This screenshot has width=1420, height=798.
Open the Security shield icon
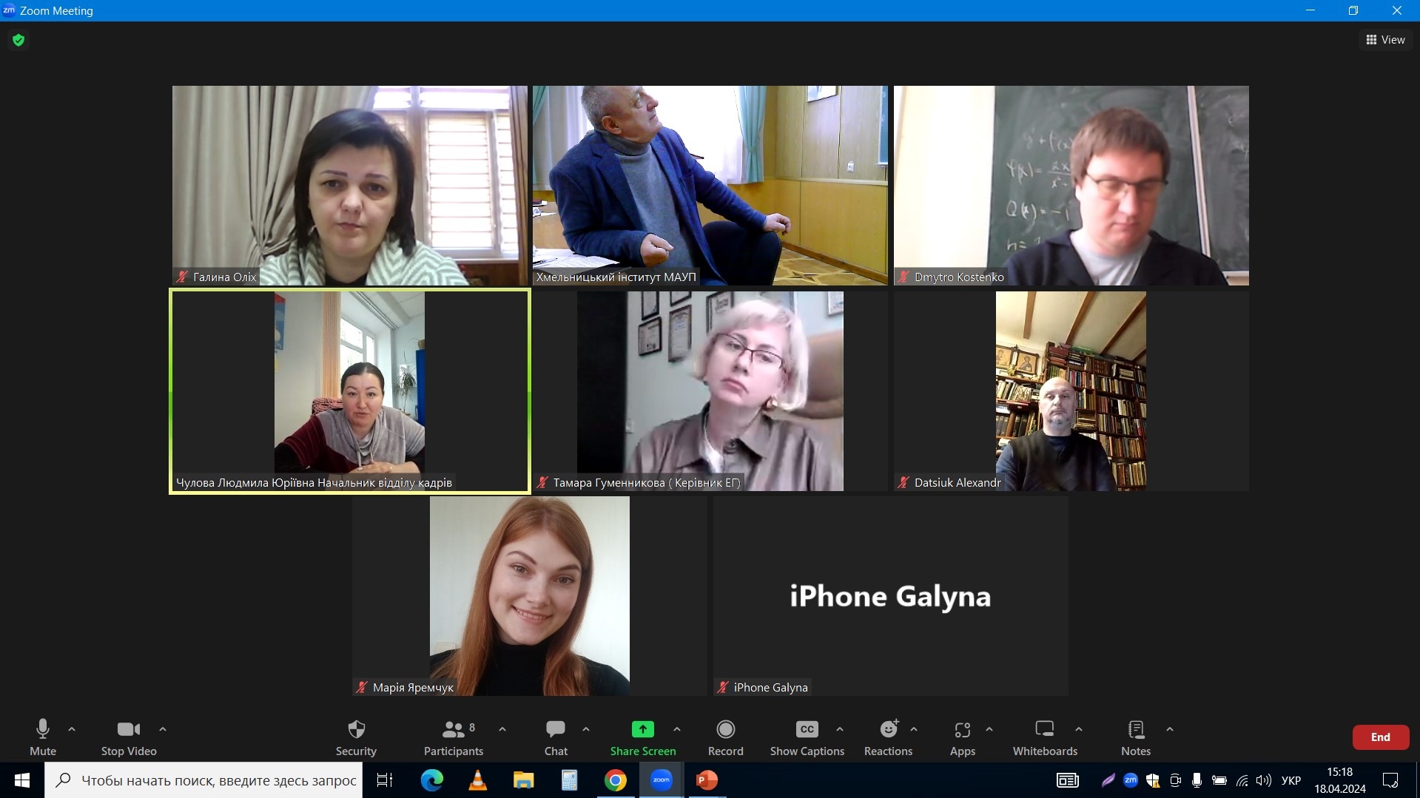(x=356, y=730)
